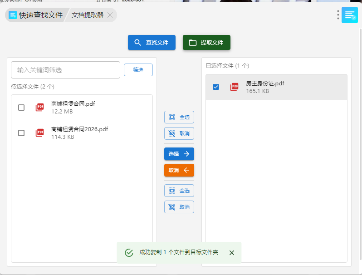Close the 文档提取器 tab
Screen dimensions: 362x275
[110, 15]
